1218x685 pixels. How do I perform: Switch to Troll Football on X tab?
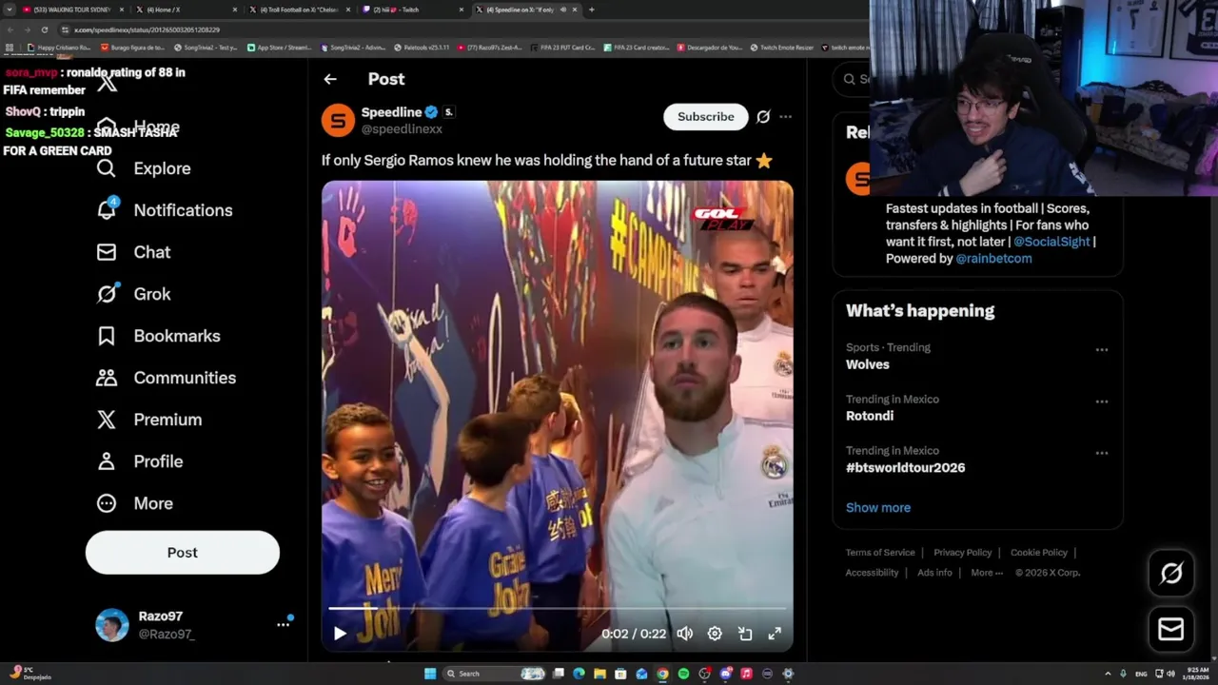pyautogui.click(x=300, y=10)
